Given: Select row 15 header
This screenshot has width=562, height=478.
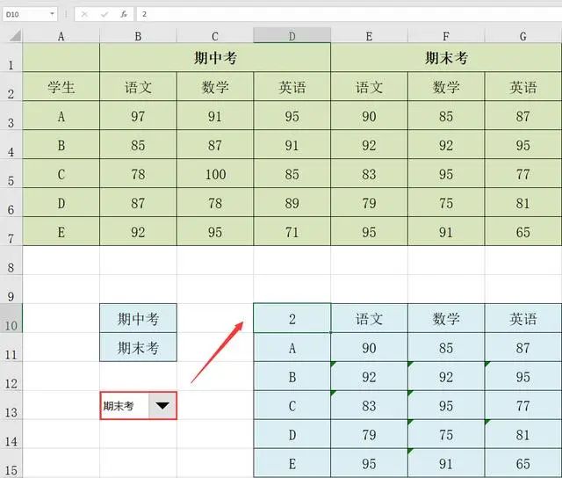Looking at the screenshot, I should (11, 463).
